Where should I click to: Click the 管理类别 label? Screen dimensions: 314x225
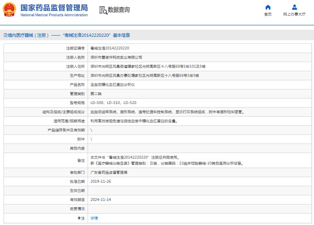(x=77, y=94)
